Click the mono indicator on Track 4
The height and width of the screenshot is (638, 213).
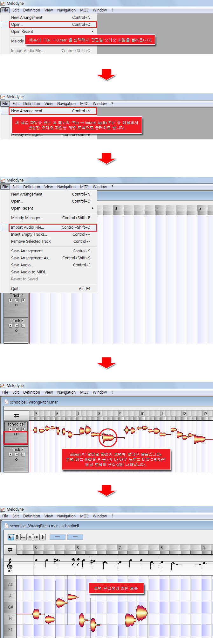pyautogui.click(x=16, y=305)
